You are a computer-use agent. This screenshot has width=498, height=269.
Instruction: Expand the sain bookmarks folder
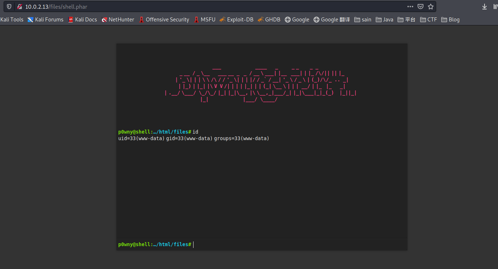(363, 20)
